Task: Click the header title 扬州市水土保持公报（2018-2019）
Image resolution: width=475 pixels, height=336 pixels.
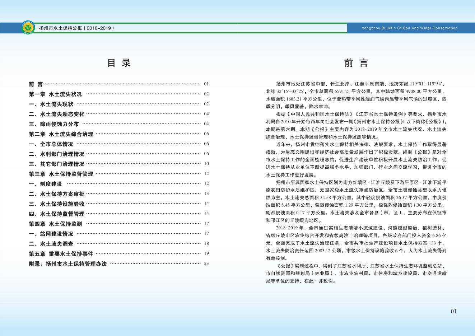Action: click(76, 28)
